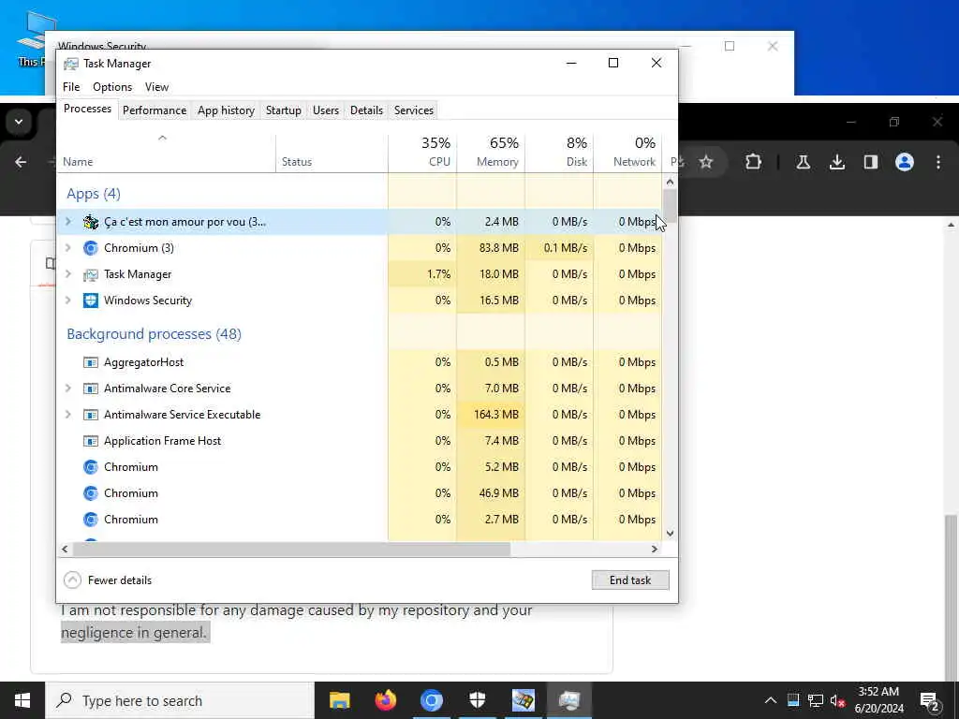Collapse view with Fewer details arrow
Image resolution: width=959 pixels, height=719 pixels.
pos(72,580)
